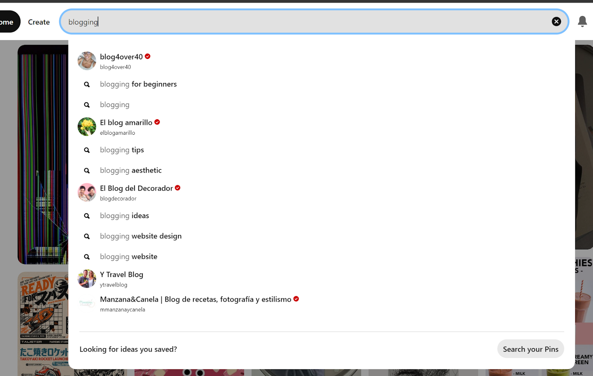The width and height of the screenshot is (593, 376).
Task: Click verified badge next to Manzana&Canela
Action: click(x=296, y=299)
